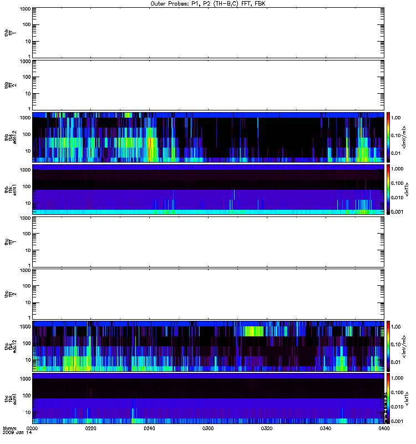Click the 'thb fft 2' y-axis title
The width and height of the screenshot is (416, 444).
click(x=10, y=85)
